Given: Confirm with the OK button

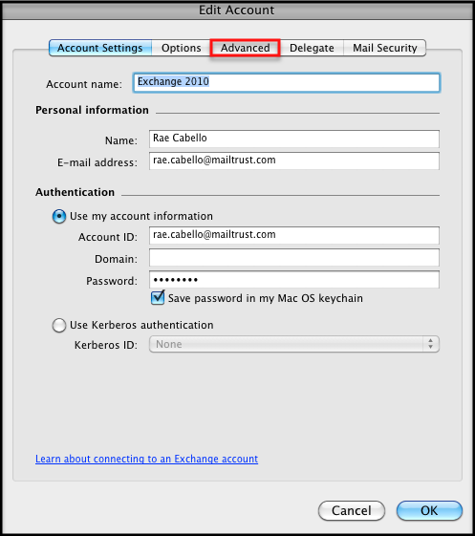Looking at the screenshot, I should pos(429,511).
